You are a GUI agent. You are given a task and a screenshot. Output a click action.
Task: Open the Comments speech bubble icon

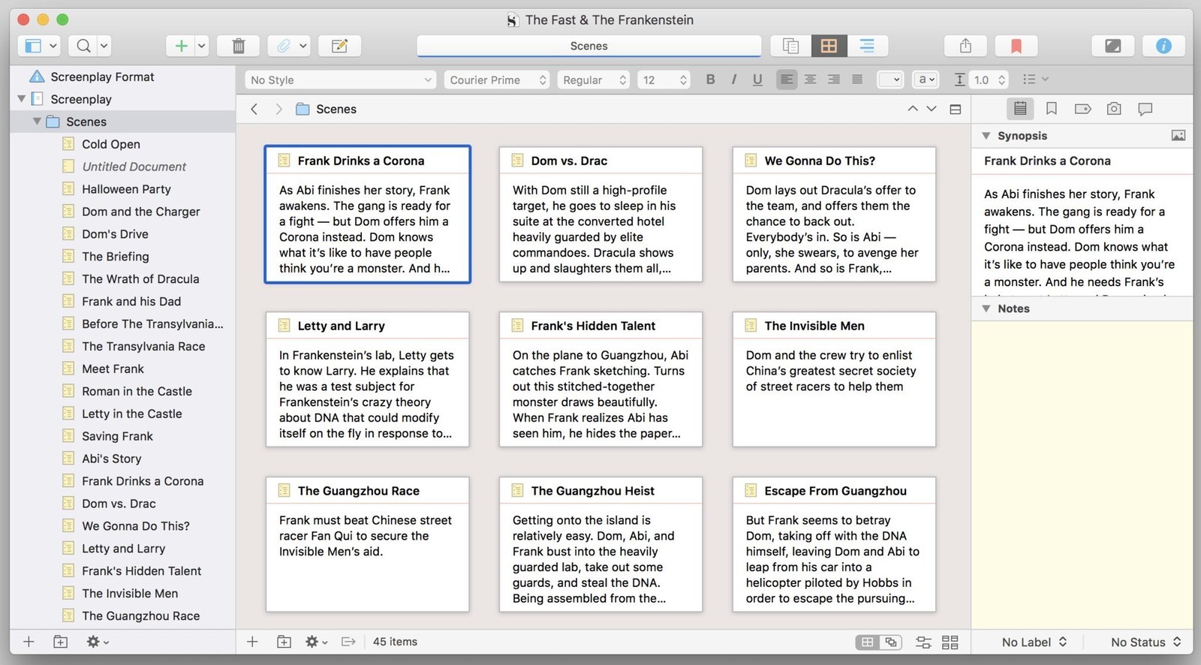point(1145,109)
